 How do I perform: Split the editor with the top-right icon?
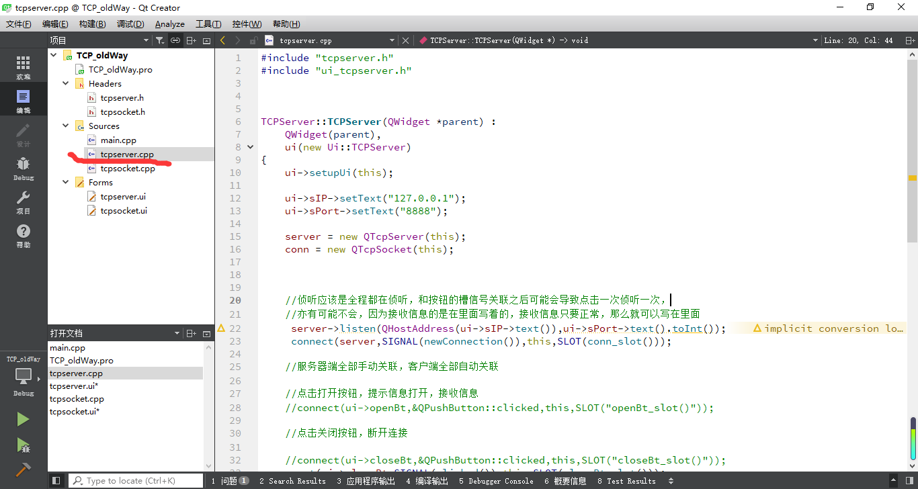pos(909,40)
